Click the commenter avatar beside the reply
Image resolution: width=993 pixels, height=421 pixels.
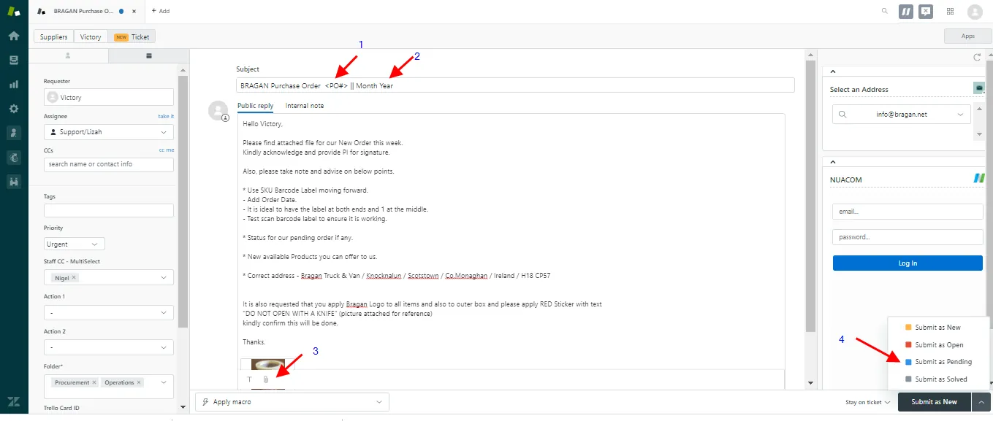(x=218, y=110)
